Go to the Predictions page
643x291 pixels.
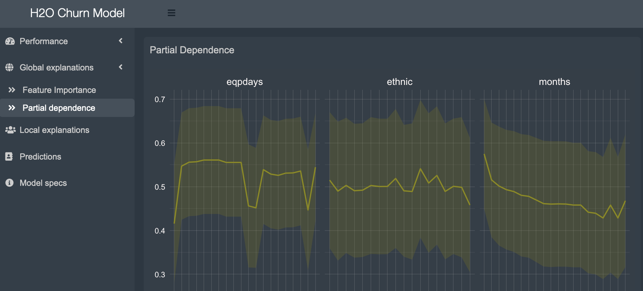(40, 157)
